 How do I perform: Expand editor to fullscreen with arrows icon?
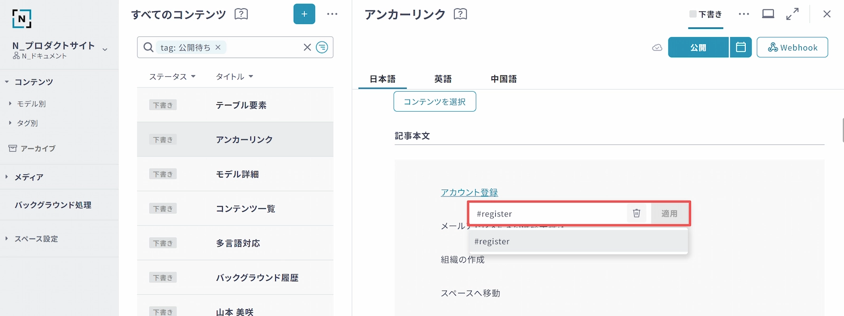[x=792, y=14]
